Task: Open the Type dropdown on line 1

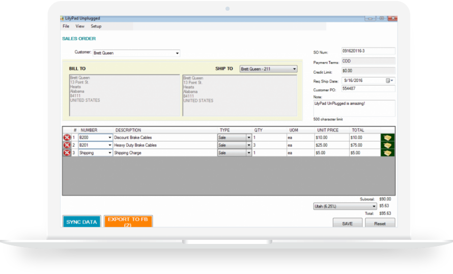Action: pyautogui.click(x=249, y=138)
